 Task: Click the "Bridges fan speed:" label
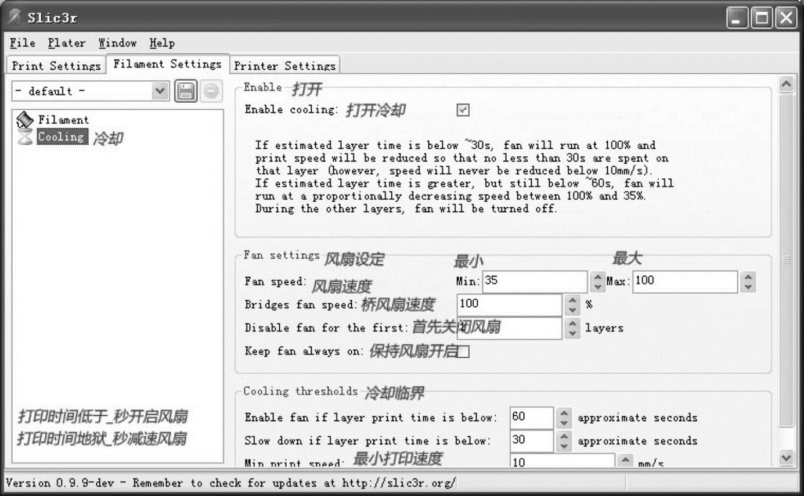tap(301, 304)
